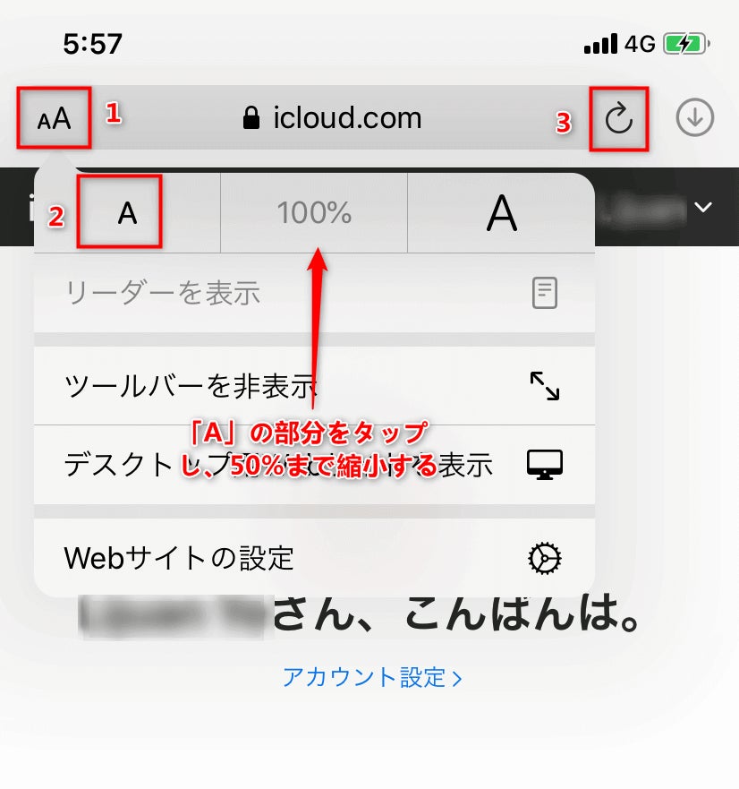The width and height of the screenshot is (739, 789).
Task: Tap the website settings gear icon
Action: point(545,558)
